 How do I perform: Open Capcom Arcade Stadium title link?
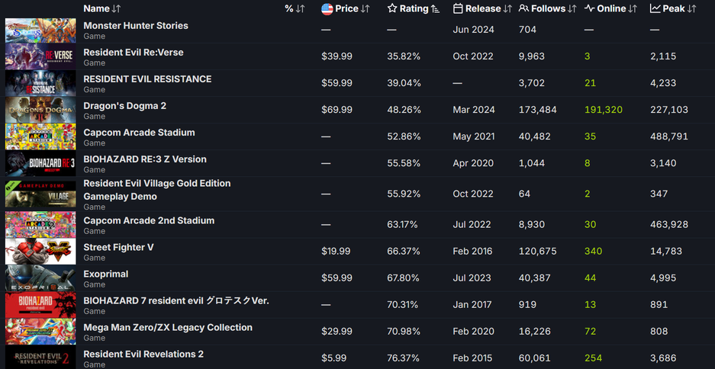139,133
